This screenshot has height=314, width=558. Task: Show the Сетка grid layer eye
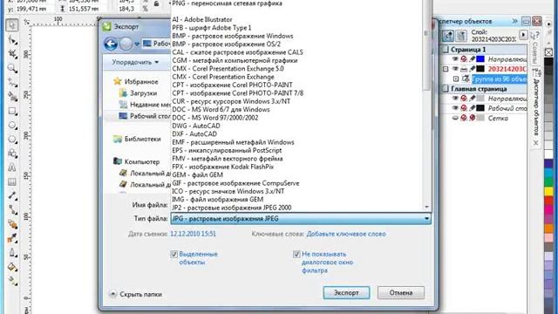pyautogui.click(x=455, y=118)
